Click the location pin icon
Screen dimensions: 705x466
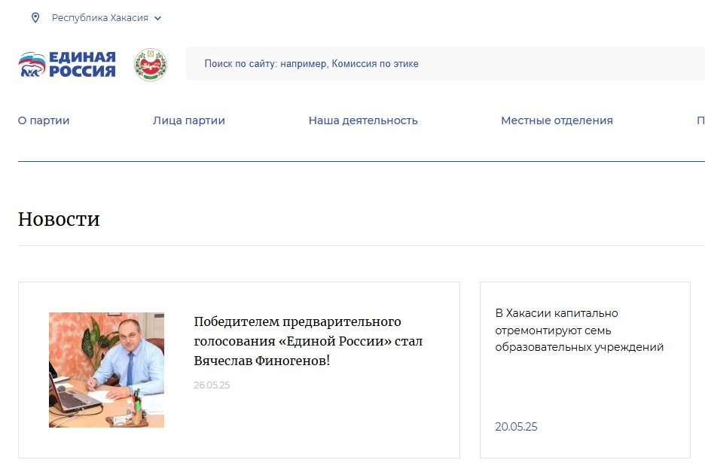pos(35,18)
